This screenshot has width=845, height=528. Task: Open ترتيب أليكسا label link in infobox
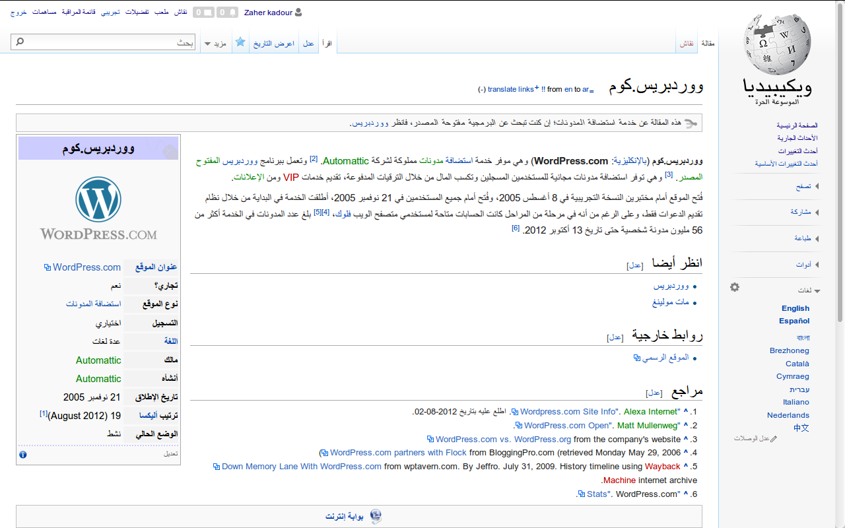[151, 416]
